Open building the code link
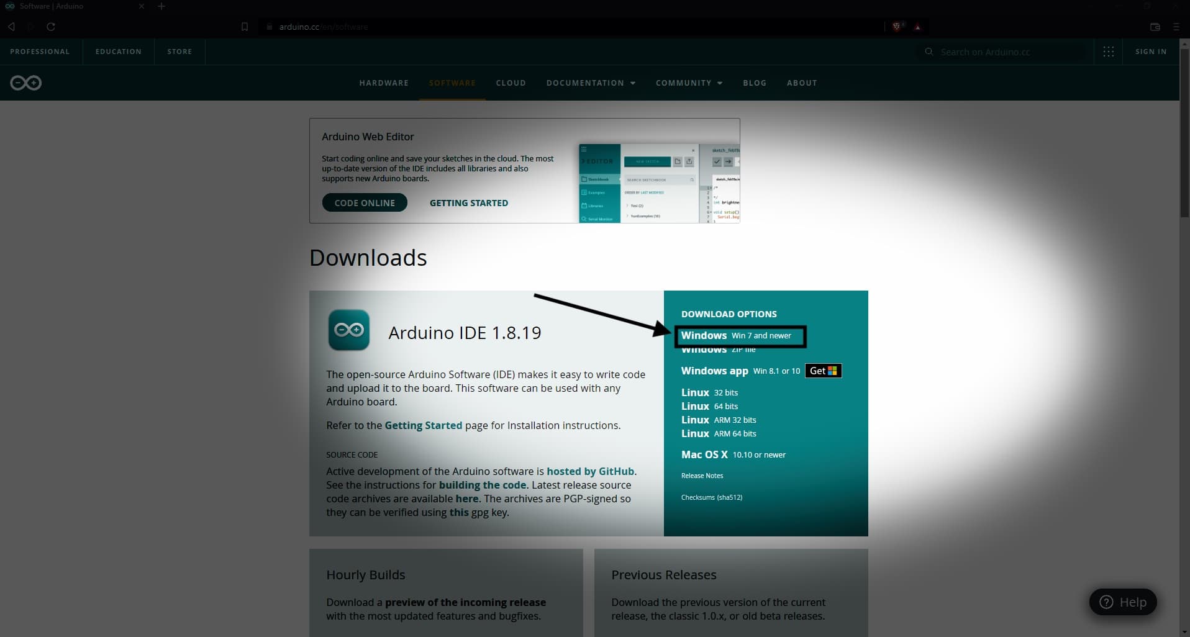 (x=483, y=485)
